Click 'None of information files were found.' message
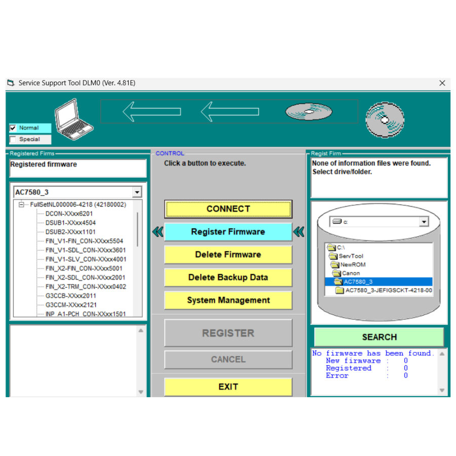The height and width of the screenshot is (456, 456). click(371, 163)
